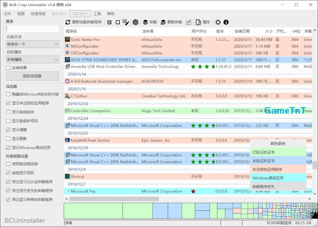Screen dimensions: 318x227
Task: Uncheck 突出显示已认证卸载程序 checkbox
Action: [x=8, y=182]
